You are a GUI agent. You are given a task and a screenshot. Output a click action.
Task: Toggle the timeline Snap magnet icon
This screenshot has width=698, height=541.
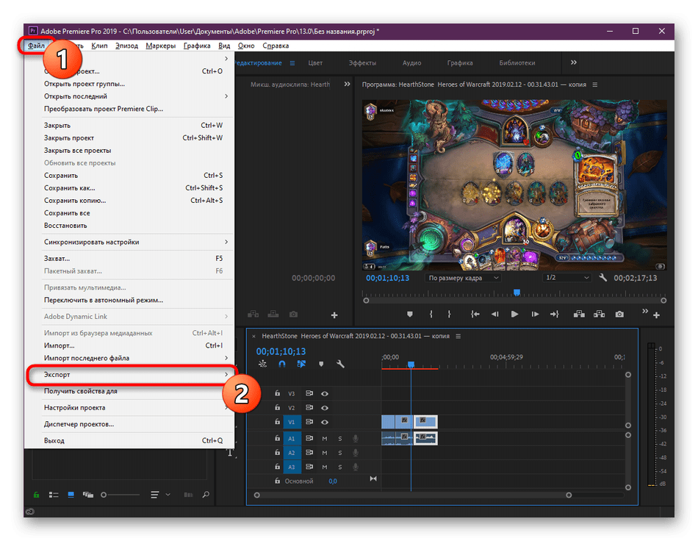click(281, 364)
